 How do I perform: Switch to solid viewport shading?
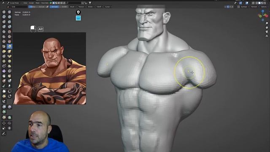pyautogui.click(x=259, y=3)
